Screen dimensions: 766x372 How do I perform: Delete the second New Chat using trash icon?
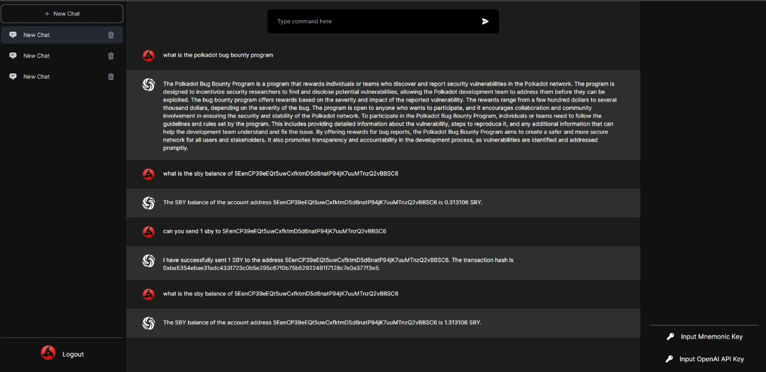click(111, 56)
